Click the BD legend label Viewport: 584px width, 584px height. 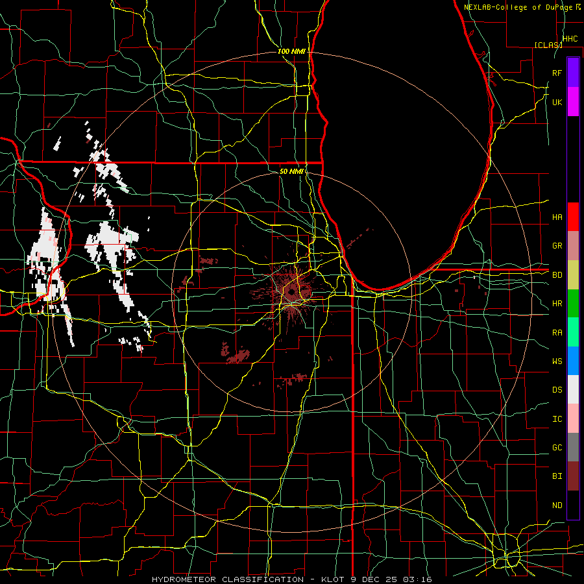click(x=557, y=275)
